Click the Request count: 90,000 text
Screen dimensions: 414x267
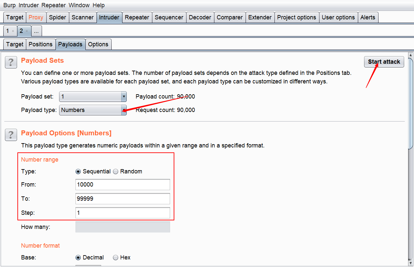[165, 110]
